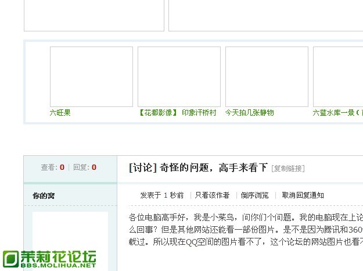Click thumbnail above 印象汗桥村
The width and height of the screenshot is (363, 271).
click(x=179, y=77)
